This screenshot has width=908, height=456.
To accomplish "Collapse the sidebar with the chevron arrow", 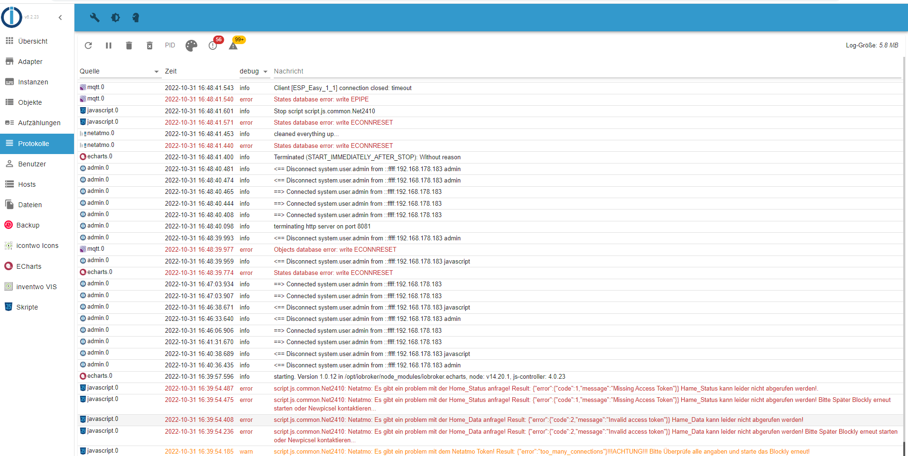I will coord(60,18).
